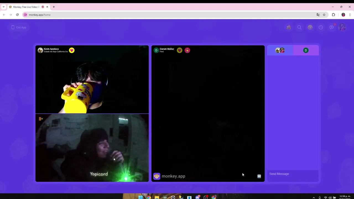Go forward with browser forward arrow
The image size is (354, 199).
11,15
